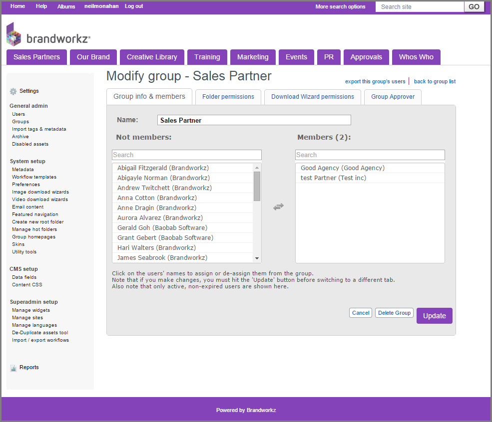492x422 pixels.
Task: Select Anne Dragin (Brandworkz) in list
Action: tap(183, 208)
